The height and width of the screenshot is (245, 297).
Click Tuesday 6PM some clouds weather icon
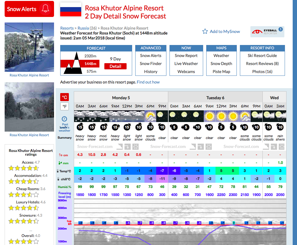click(x=245, y=116)
